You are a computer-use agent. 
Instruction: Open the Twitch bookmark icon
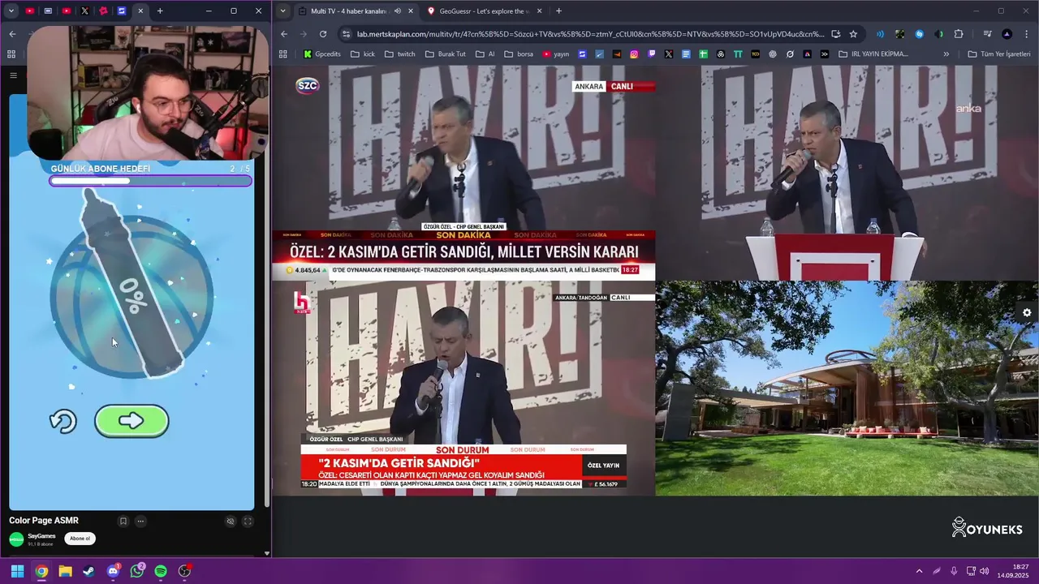point(652,54)
